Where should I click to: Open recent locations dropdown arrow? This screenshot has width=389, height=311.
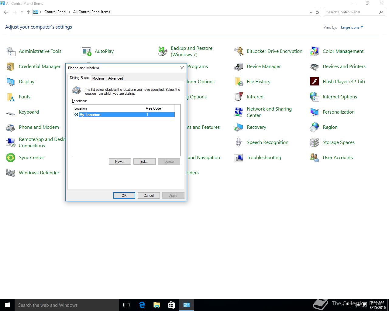22,12
